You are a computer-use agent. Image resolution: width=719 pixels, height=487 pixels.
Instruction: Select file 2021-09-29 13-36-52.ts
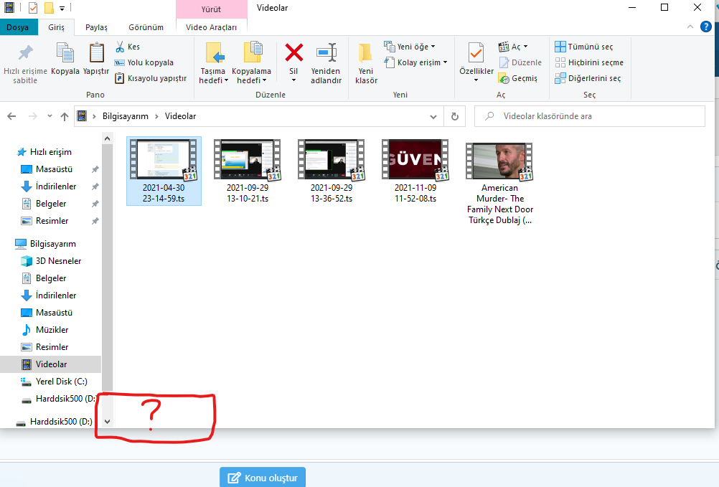pyautogui.click(x=332, y=171)
